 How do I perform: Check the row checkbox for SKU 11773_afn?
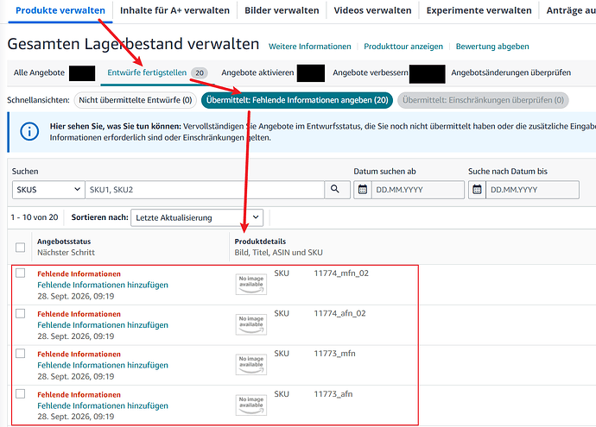point(20,393)
